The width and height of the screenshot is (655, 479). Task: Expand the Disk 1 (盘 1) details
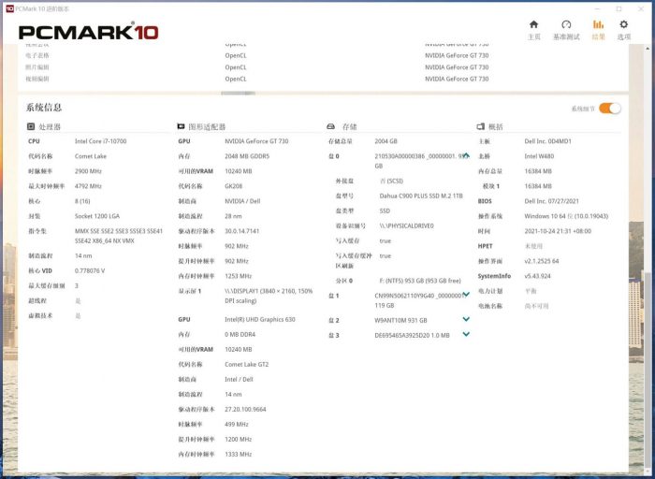(465, 296)
